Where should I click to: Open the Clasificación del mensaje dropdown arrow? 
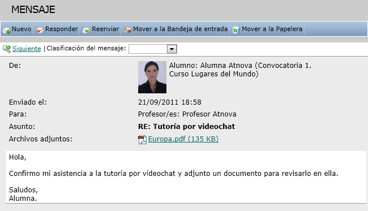tap(172, 49)
